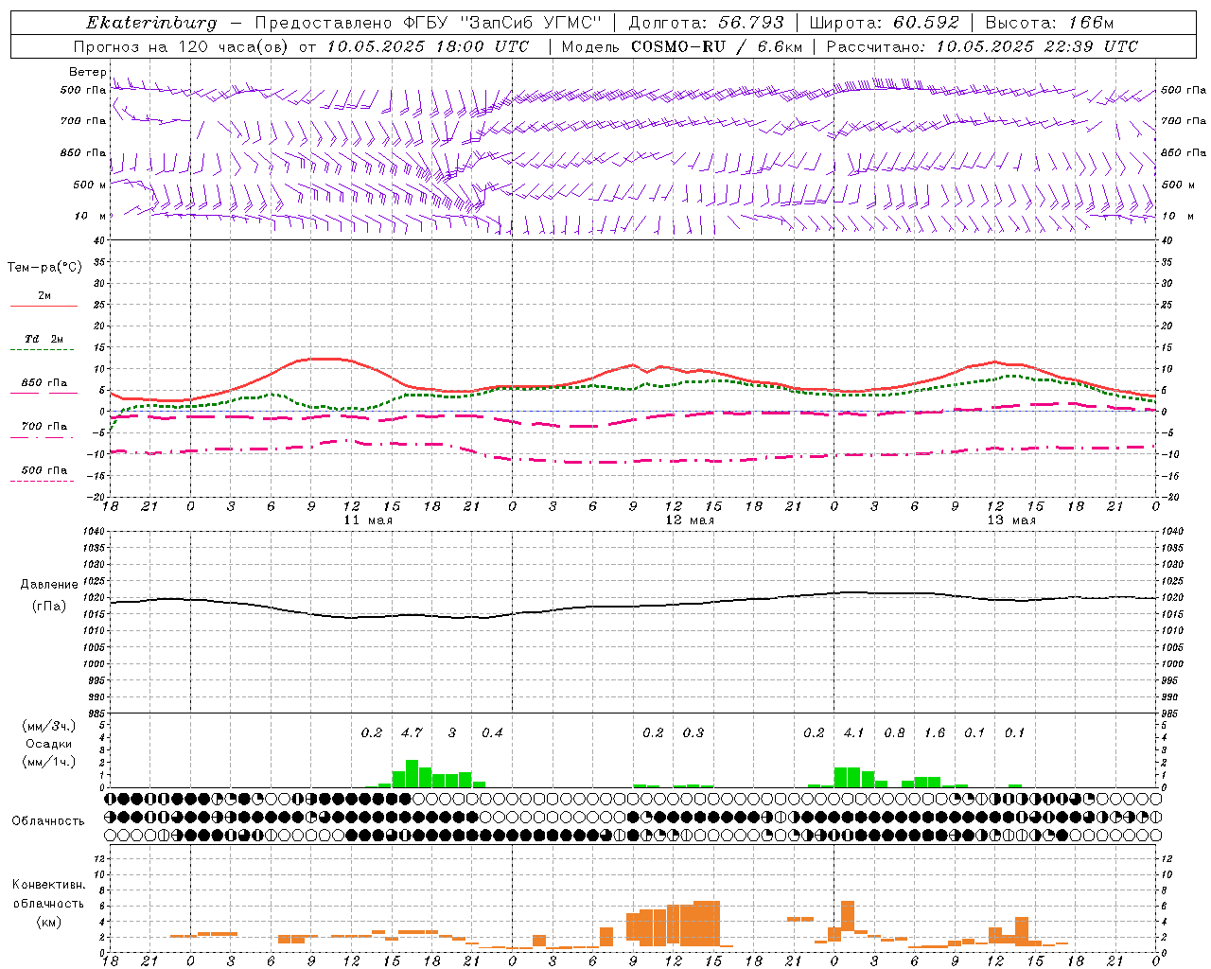Click the Ветер panel label

pyautogui.click(x=87, y=72)
